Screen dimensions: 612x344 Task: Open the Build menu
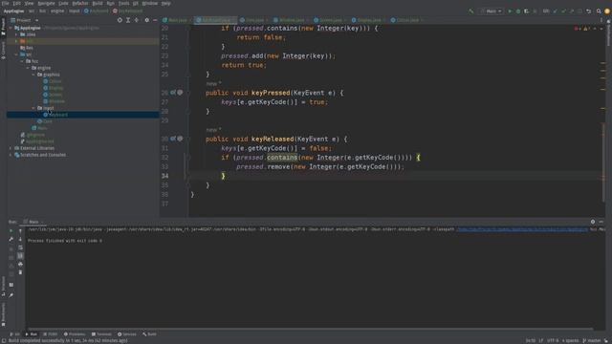coord(98,3)
